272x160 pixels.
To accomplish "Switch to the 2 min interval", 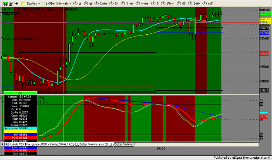I will [x=101, y=3].
